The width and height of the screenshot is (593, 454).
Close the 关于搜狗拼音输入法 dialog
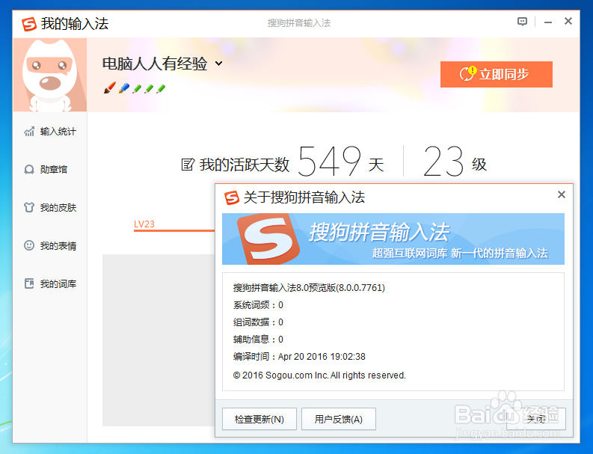562,194
